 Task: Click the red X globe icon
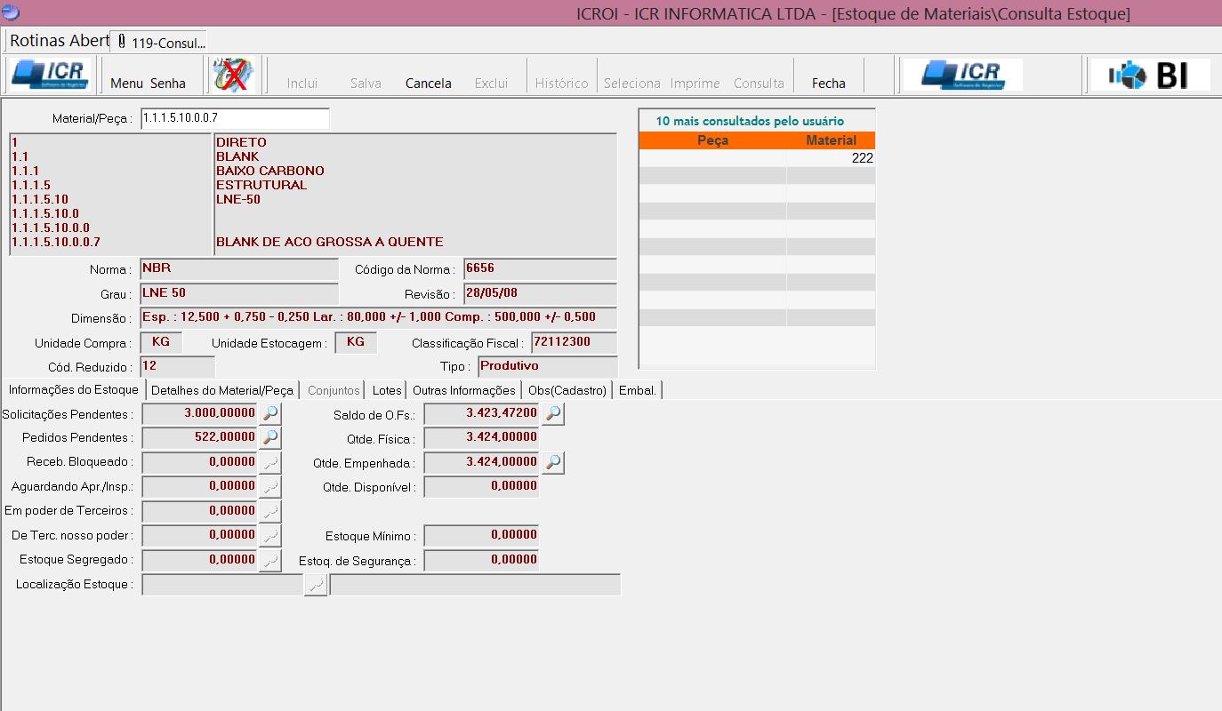[x=233, y=76]
